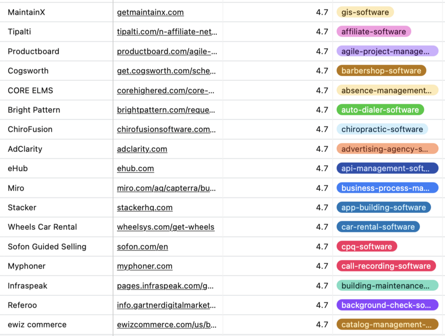The image size is (445, 336).
Task: Open the tipalti.com affiliate network link
Action: [x=167, y=31]
